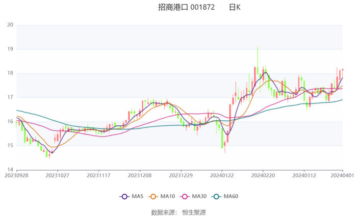Click the 14 price level on the y-axis

coord(10,170)
